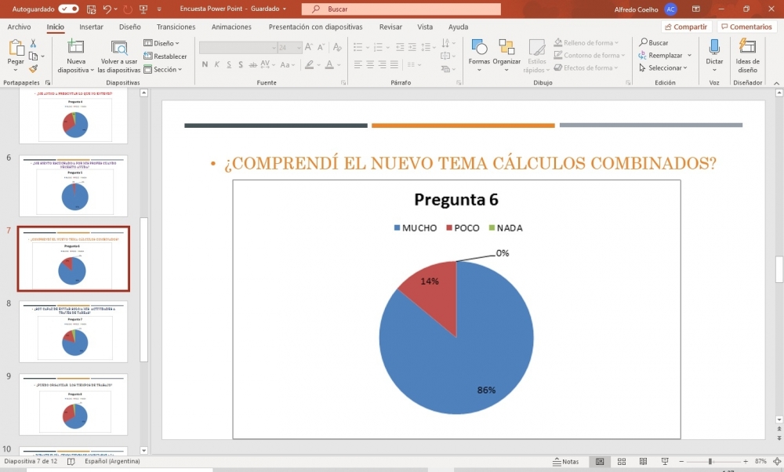
Task: Switch to reading view icon
Action: pos(643,462)
